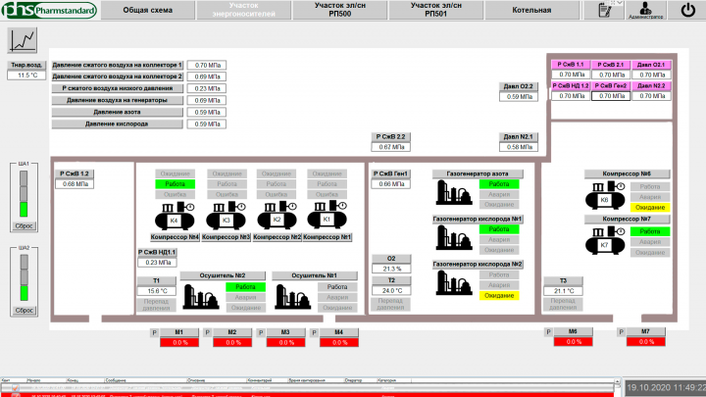The height and width of the screenshot is (397, 706).
Task: Click compressor №6 yellow Ожидание status
Action: [650, 208]
